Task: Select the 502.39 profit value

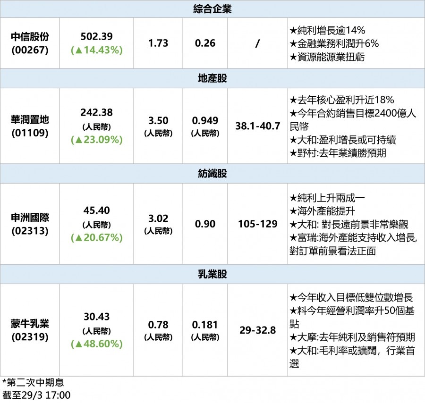Action: pos(96,37)
